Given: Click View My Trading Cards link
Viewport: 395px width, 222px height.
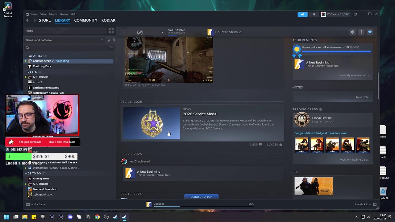Looking at the screenshot, I should pyautogui.click(x=354, y=160).
